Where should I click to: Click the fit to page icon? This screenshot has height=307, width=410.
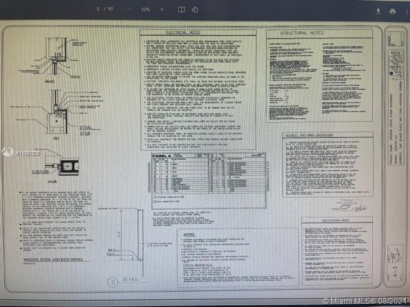(x=181, y=10)
